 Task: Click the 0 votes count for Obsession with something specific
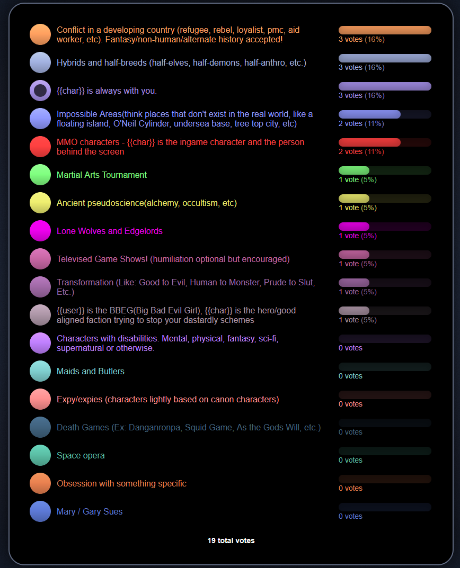350,488
